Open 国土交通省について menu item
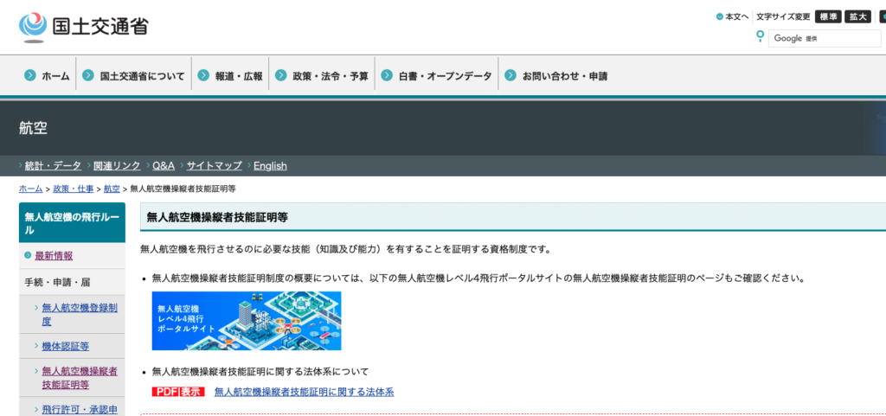 [143, 75]
